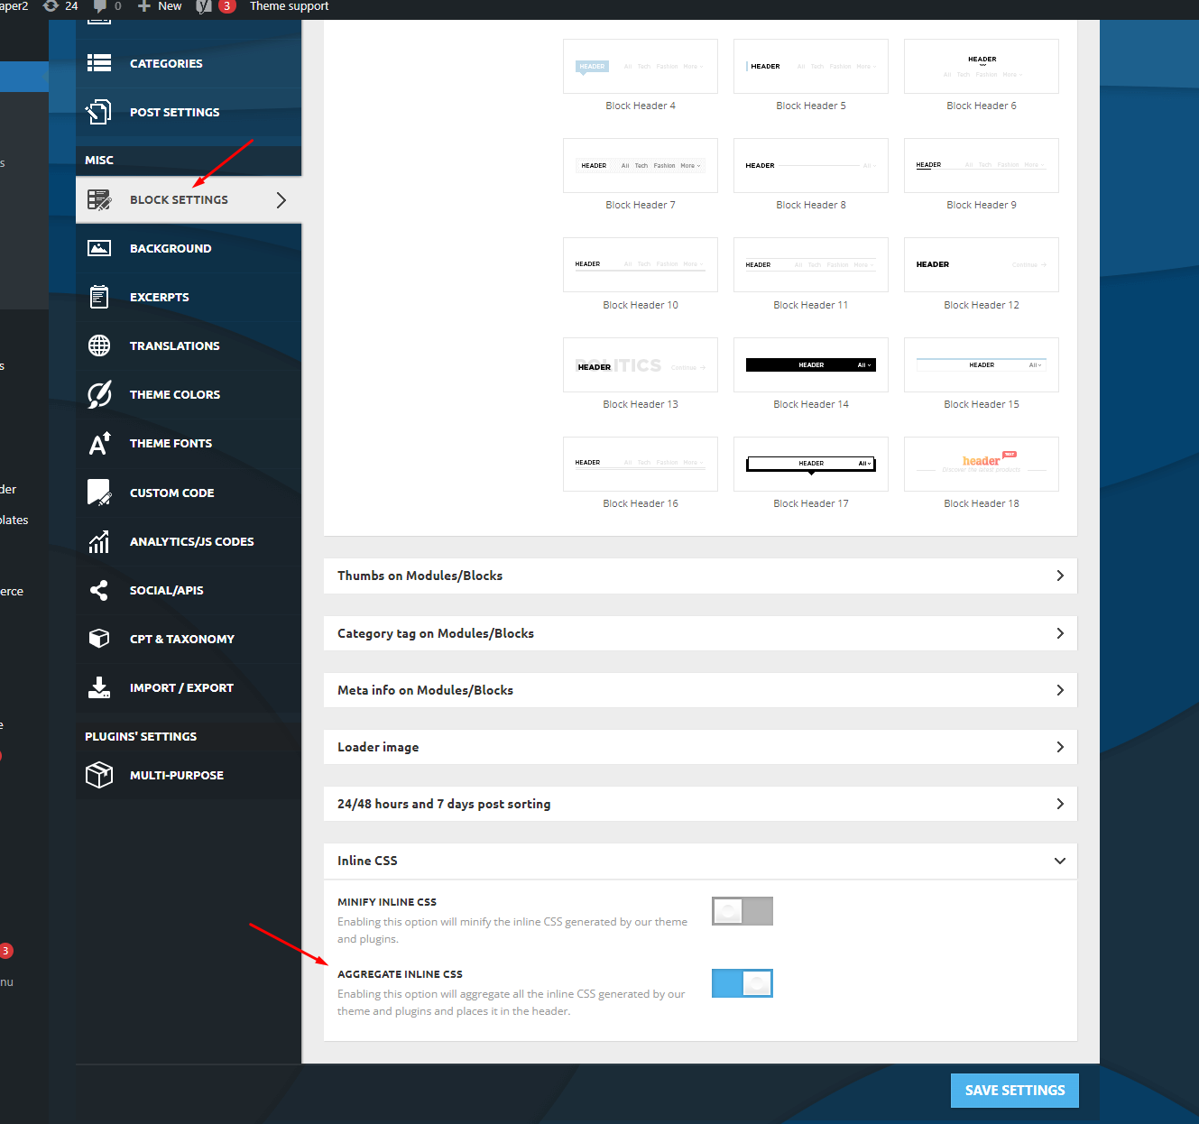
Task: Select Block Header 15 preview
Action: 982,364
